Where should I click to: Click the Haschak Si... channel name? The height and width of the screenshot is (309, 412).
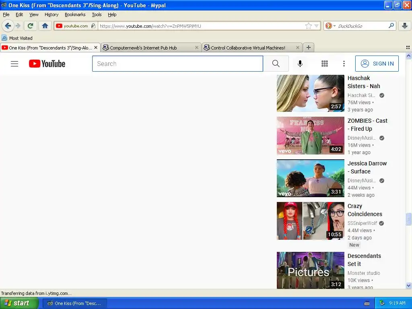click(x=361, y=95)
